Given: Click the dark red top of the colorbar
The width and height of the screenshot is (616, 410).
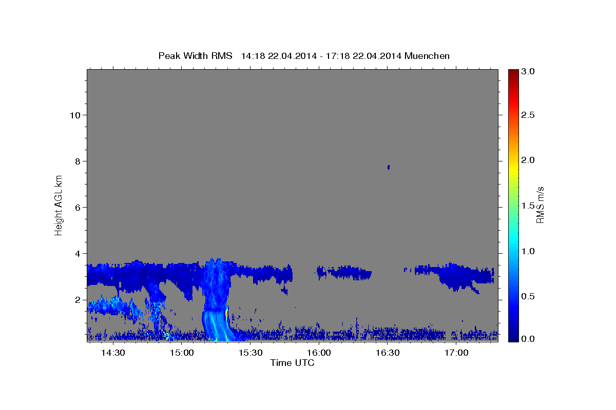Looking at the screenshot, I should [513, 74].
